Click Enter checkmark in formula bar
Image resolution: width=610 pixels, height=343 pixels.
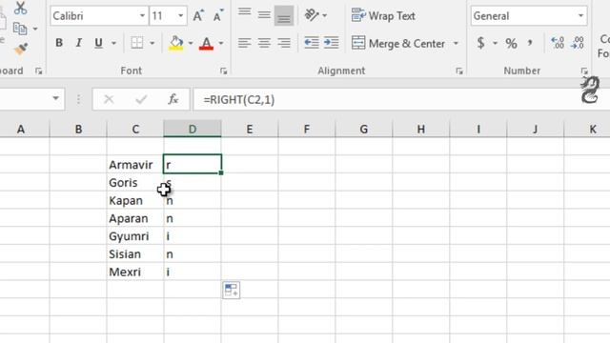(x=141, y=99)
